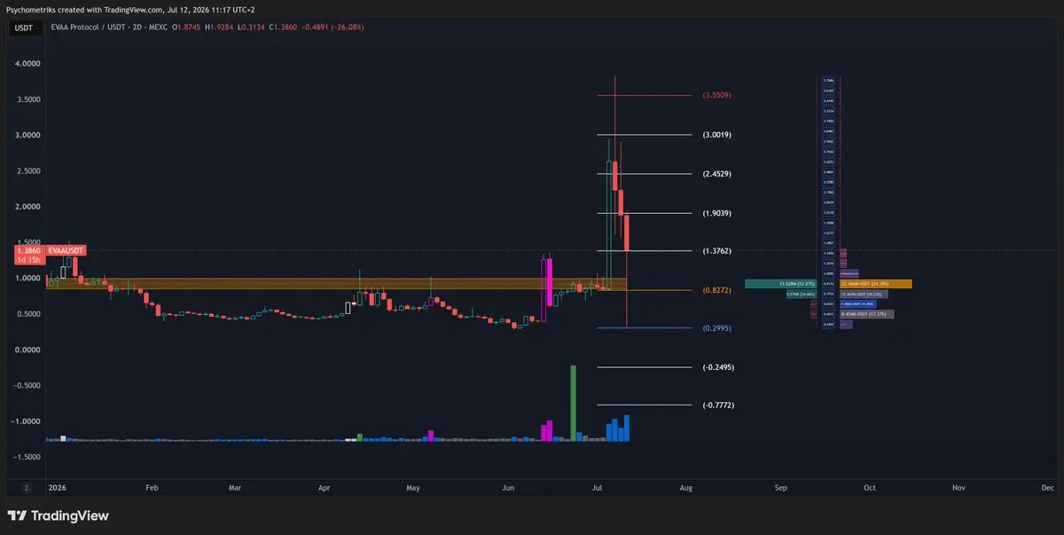
Task: Click the 0.0000 price axis label
Action: 27,350
